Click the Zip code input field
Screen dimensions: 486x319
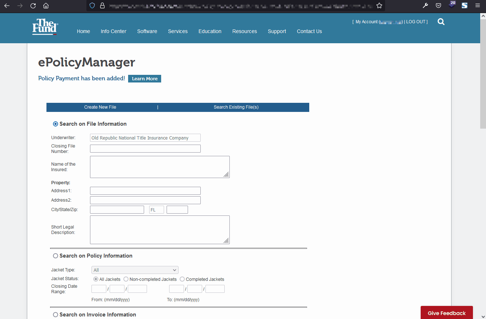coord(177,210)
